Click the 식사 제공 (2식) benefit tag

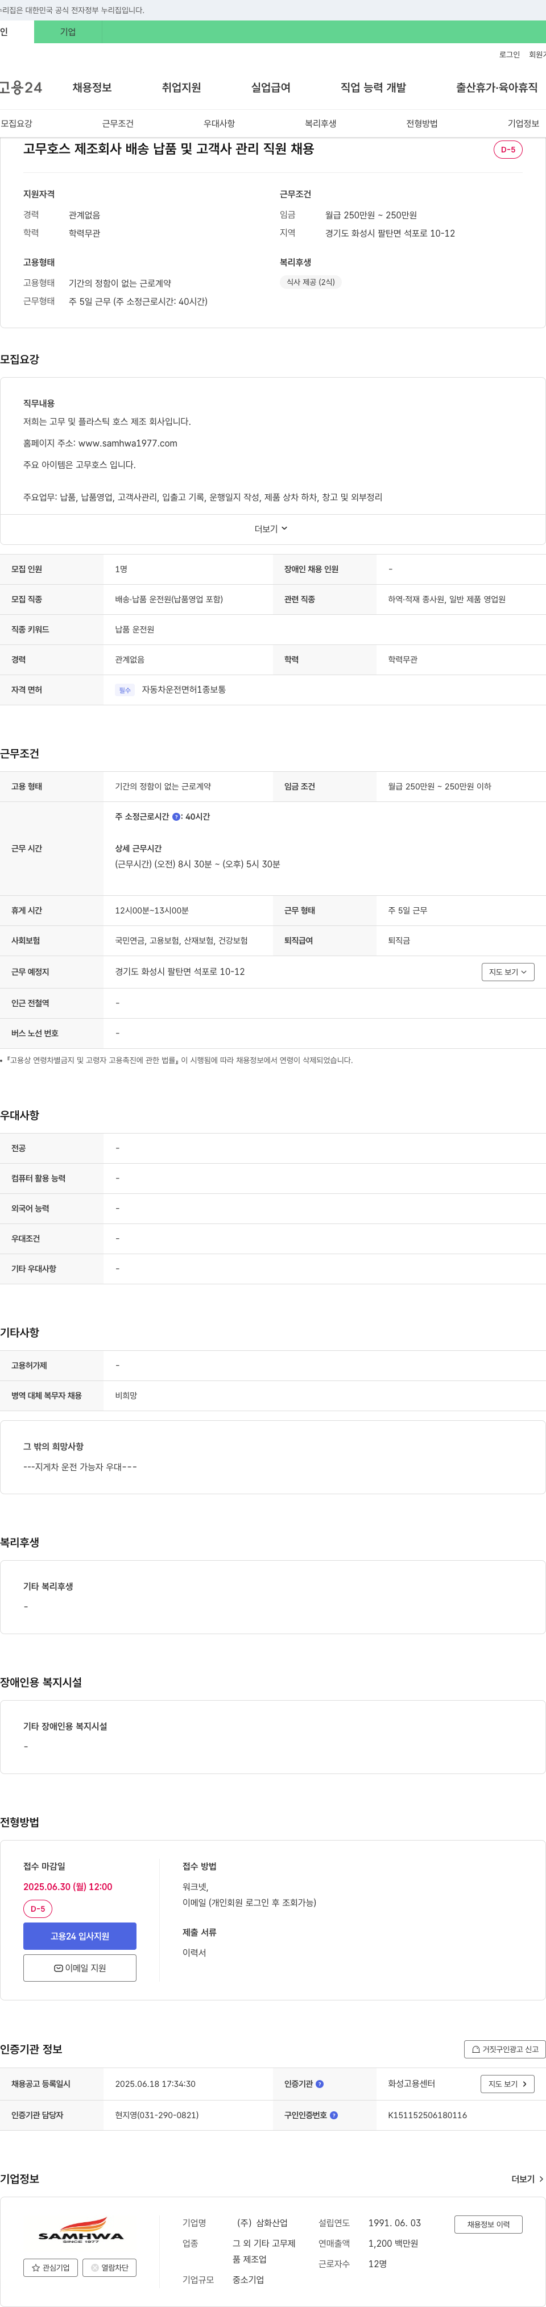[x=311, y=282]
